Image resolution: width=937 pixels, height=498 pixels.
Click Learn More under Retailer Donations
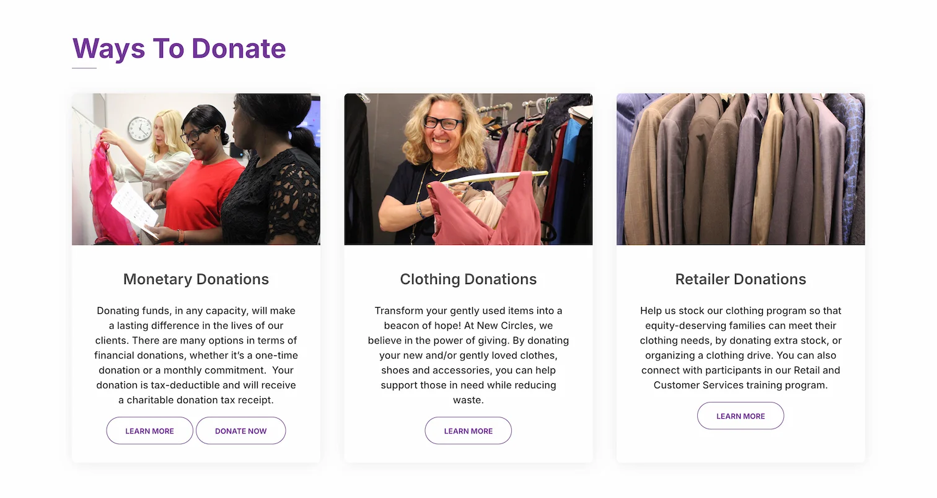[x=740, y=416]
